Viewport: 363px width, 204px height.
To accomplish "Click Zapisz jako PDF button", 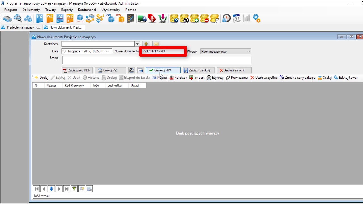I will 77,70.
